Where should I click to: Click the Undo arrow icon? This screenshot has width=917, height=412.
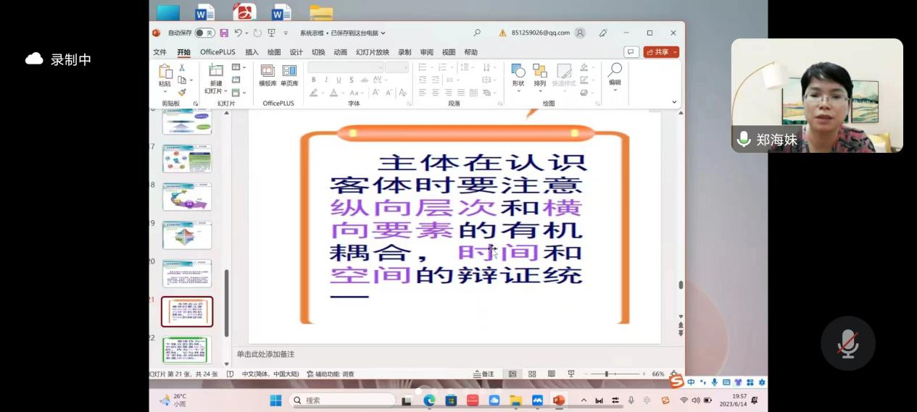238,33
